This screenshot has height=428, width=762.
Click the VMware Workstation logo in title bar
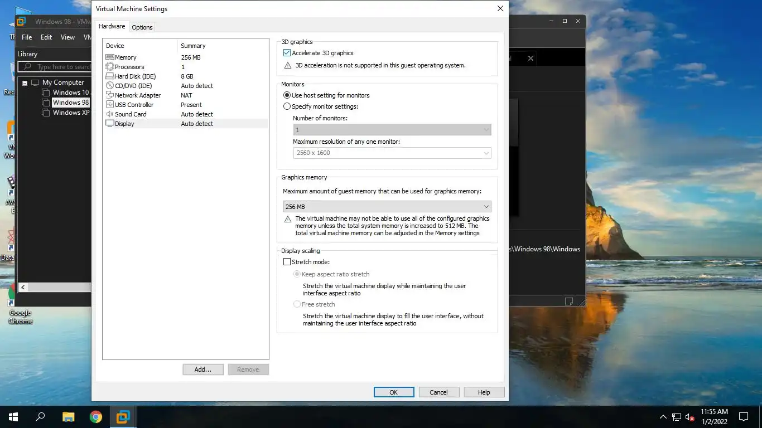point(22,22)
